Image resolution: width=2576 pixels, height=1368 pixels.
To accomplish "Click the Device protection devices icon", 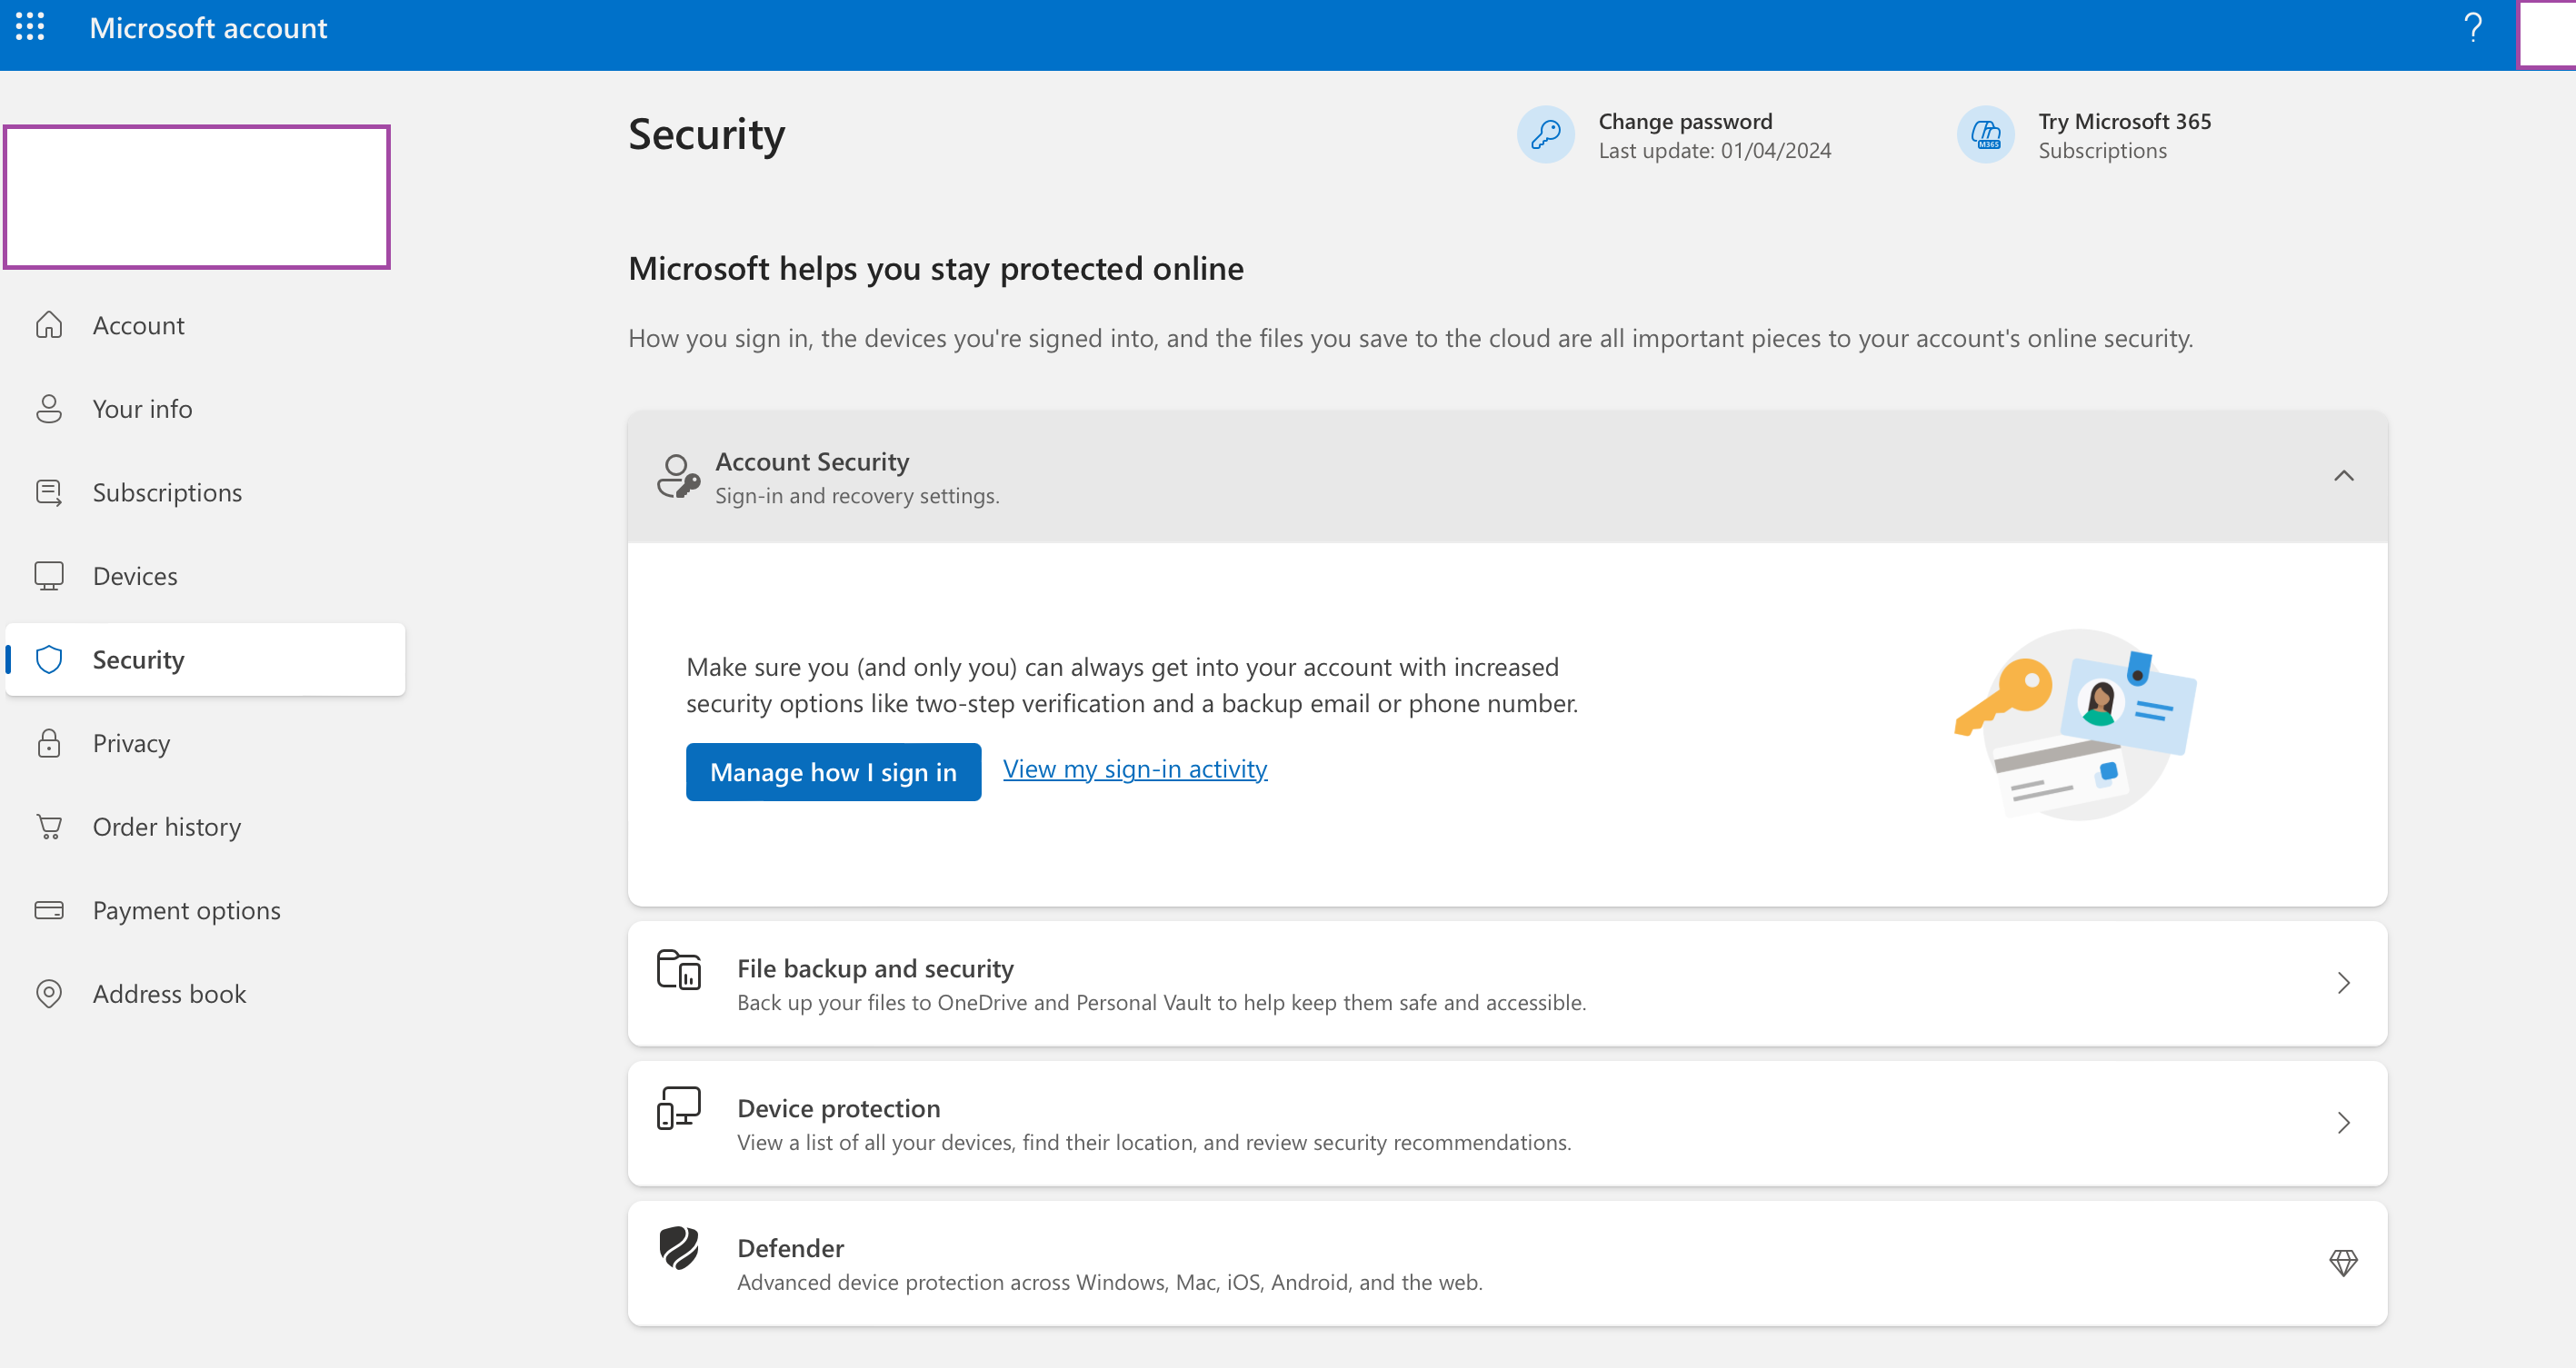I will (679, 1108).
